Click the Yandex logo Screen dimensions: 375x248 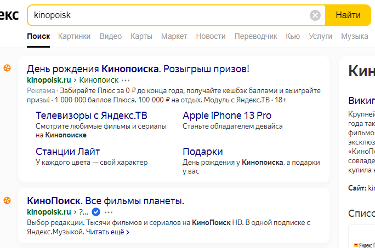tap(9, 15)
